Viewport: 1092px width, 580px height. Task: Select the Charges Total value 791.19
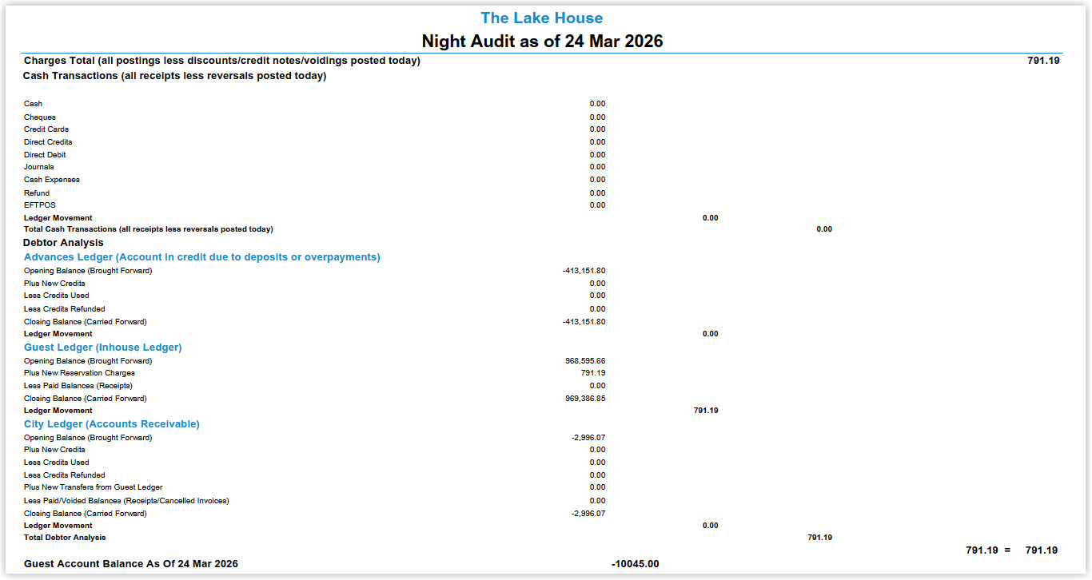(x=1043, y=61)
